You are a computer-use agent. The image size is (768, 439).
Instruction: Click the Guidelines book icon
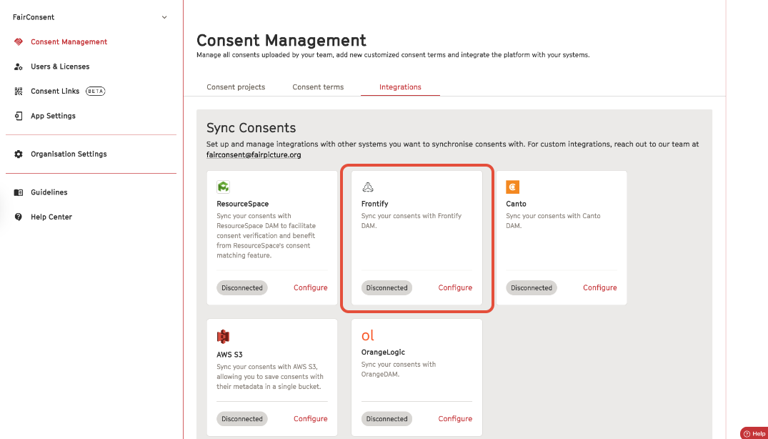click(18, 192)
